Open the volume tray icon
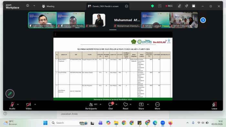The image size is (226, 127). 203,123
